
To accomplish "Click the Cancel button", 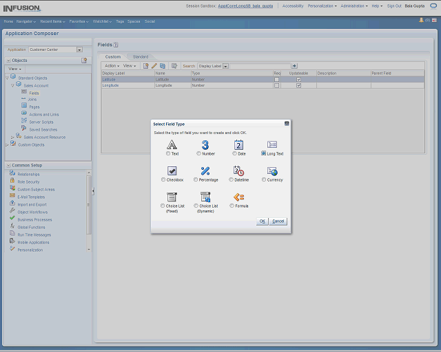I will (278, 221).
